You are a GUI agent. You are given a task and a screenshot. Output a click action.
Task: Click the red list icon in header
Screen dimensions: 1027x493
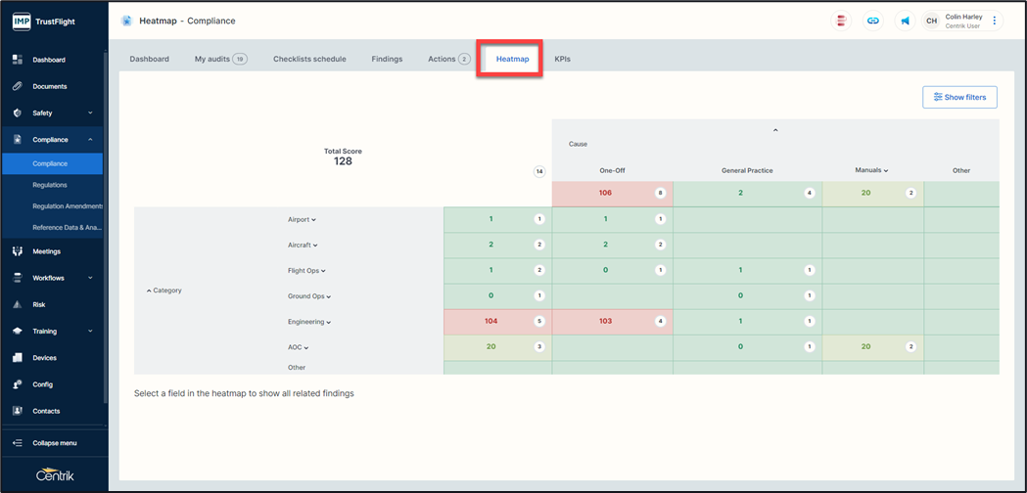(841, 21)
